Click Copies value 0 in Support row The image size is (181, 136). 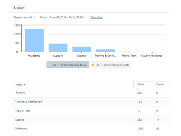pos(157,93)
